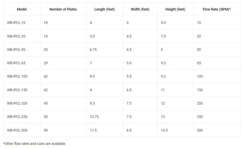Select the 13.5 height value
This screenshot has height=148, width=242.
[164, 130]
